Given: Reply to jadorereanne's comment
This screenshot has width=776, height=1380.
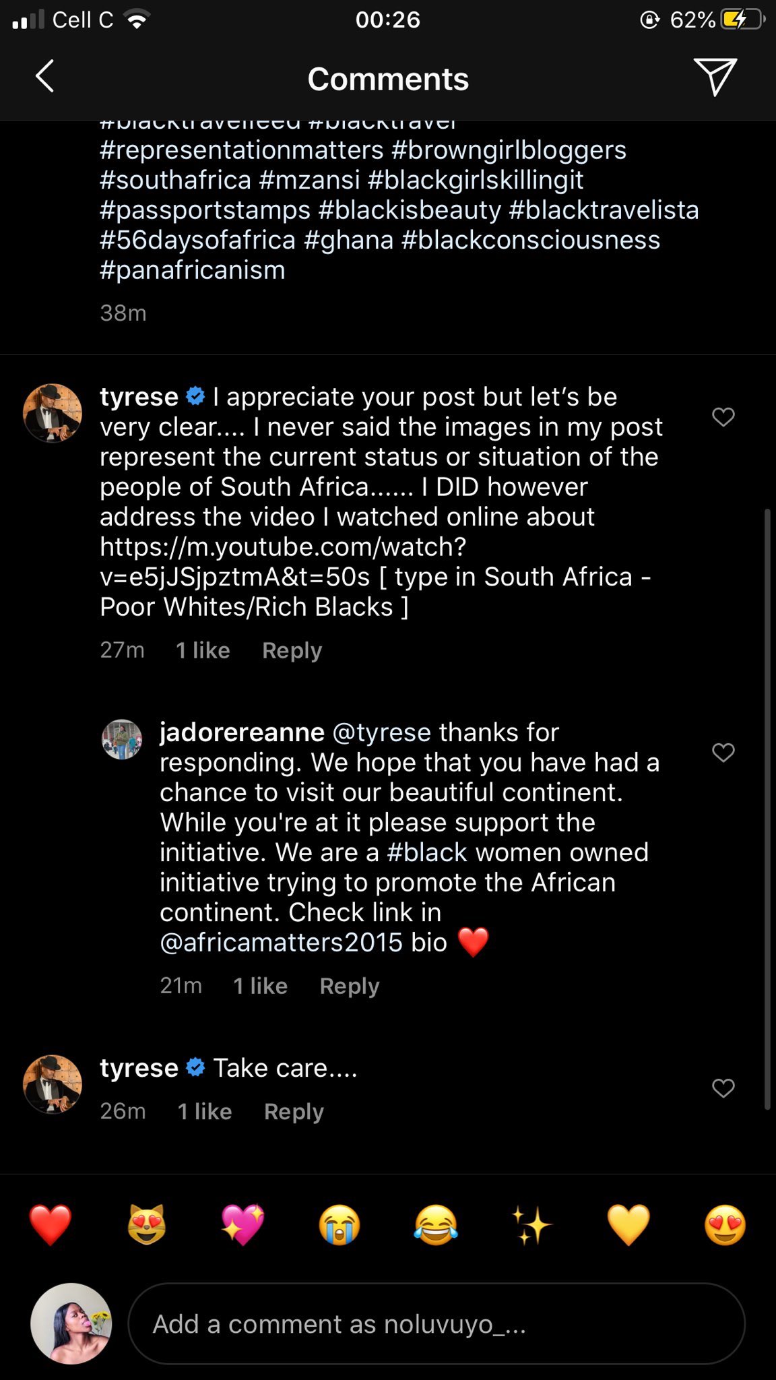Looking at the screenshot, I should point(350,986).
